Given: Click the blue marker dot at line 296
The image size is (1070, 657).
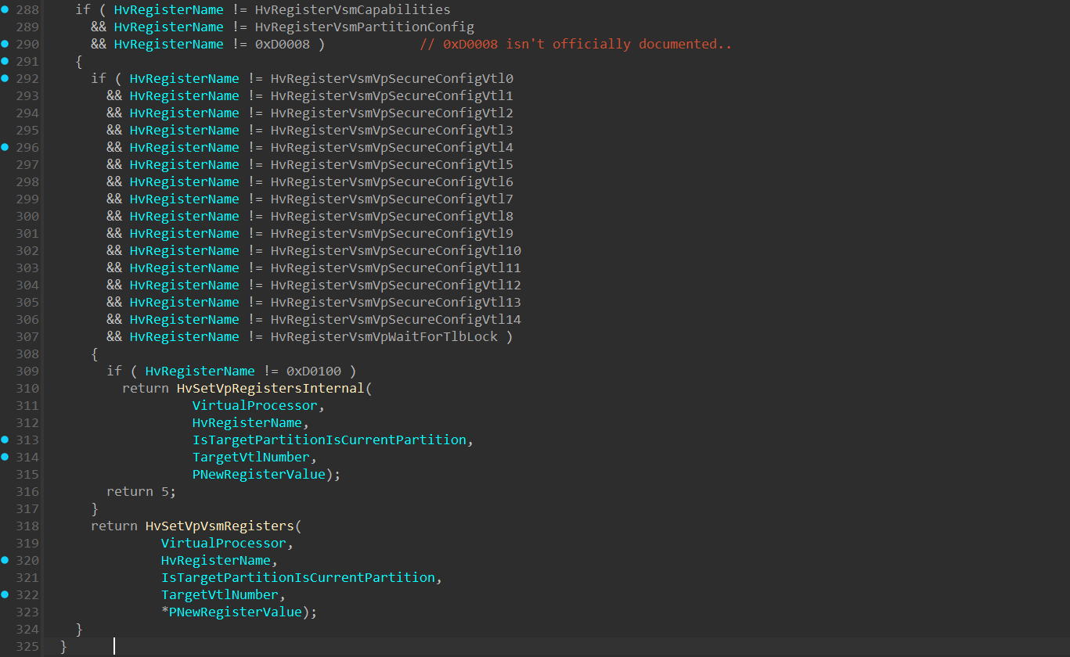Looking at the screenshot, I should (5, 147).
